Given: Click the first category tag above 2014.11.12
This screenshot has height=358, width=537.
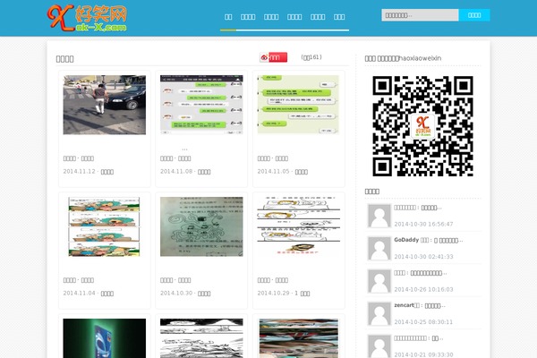Looking at the screenshot, I should (69, 158).
